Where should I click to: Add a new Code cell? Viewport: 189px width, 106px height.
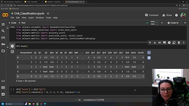[x=12, y=23]
